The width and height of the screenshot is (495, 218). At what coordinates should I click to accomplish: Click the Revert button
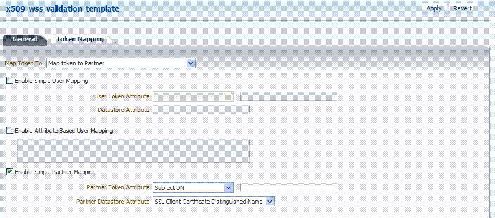pyautogui.click(x=463, y=9)
